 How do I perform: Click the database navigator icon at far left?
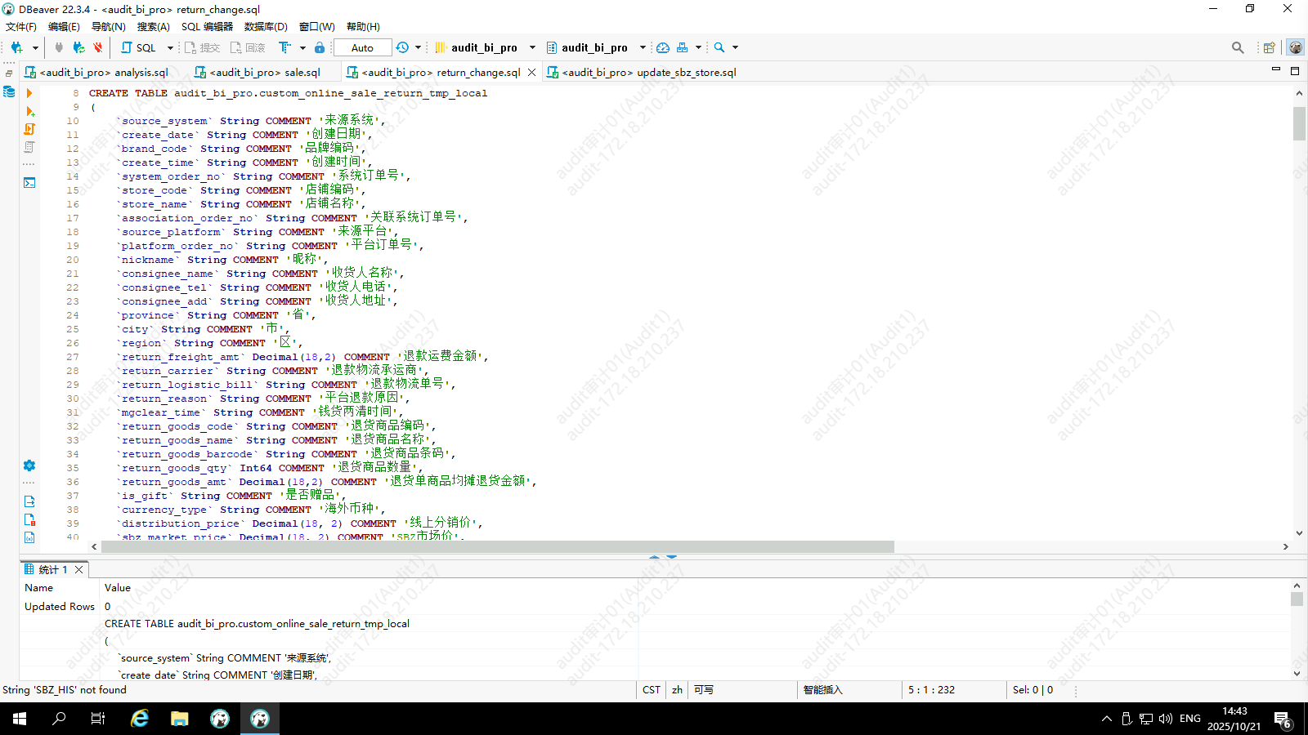tap(9, 92)
